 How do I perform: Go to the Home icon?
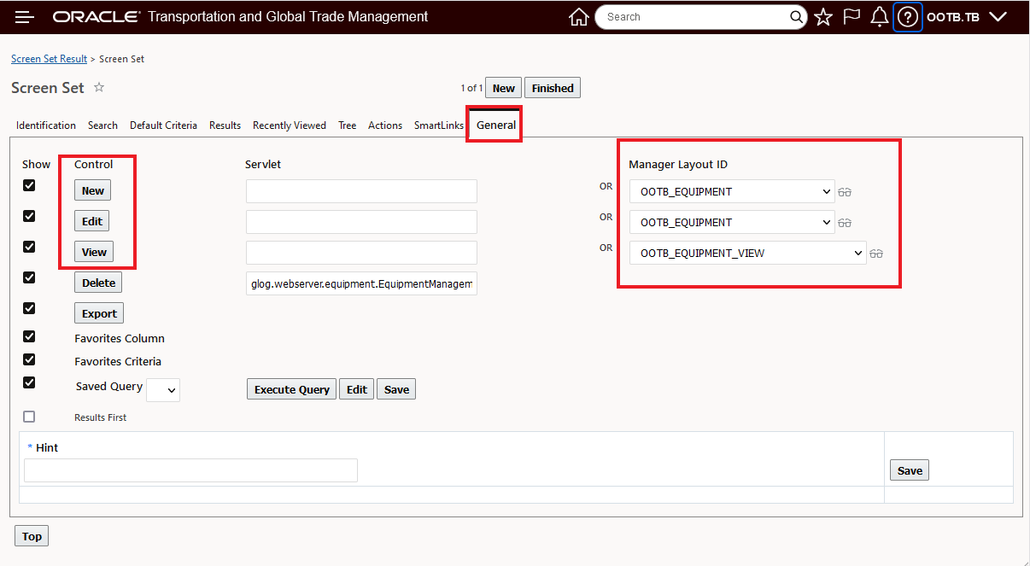click(x=578, y=17)
